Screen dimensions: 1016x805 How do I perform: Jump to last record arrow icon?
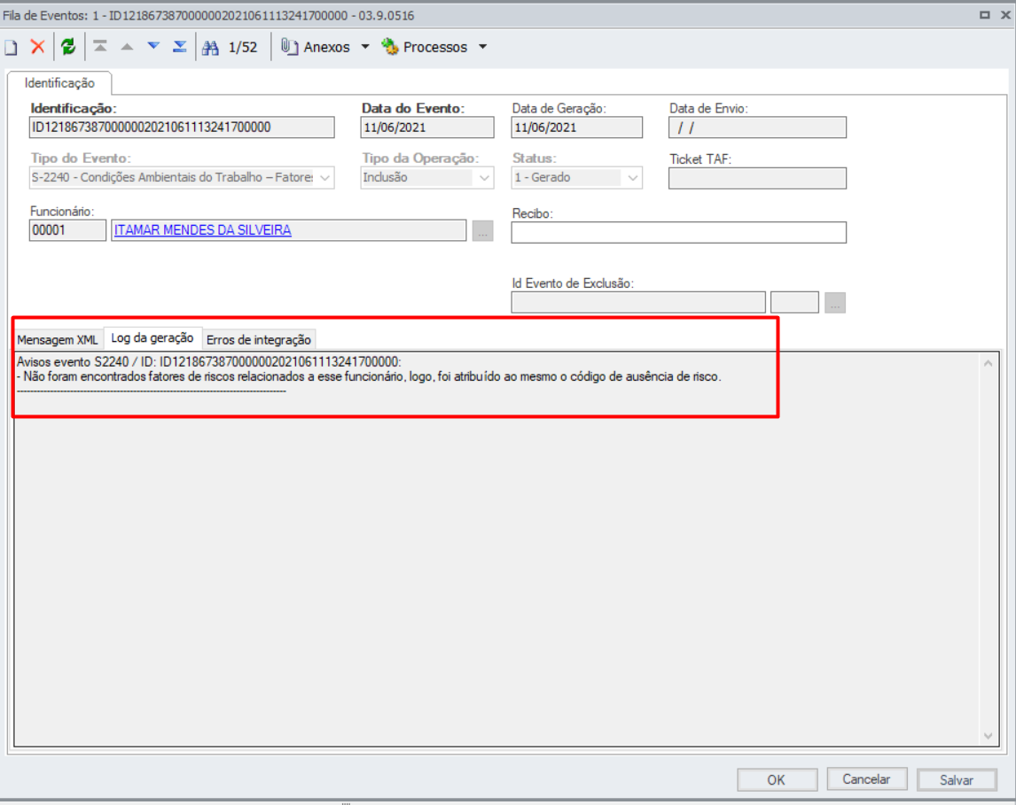[x=179, y=47]
